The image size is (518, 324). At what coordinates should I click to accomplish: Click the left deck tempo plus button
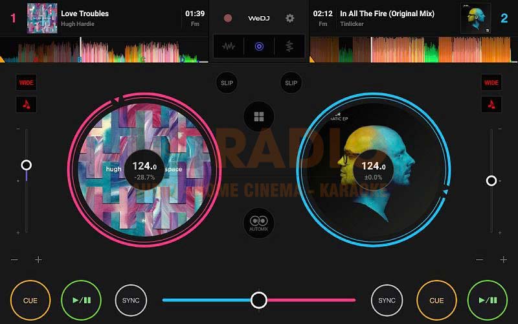point(38,260)
